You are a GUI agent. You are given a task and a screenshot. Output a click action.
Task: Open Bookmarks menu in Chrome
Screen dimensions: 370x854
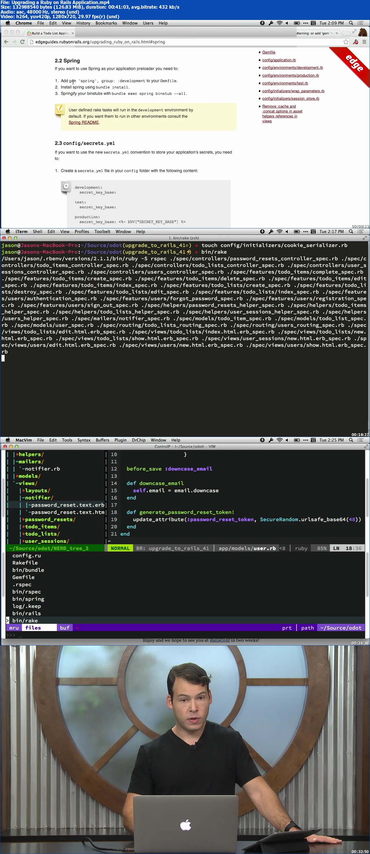point(106,23)
